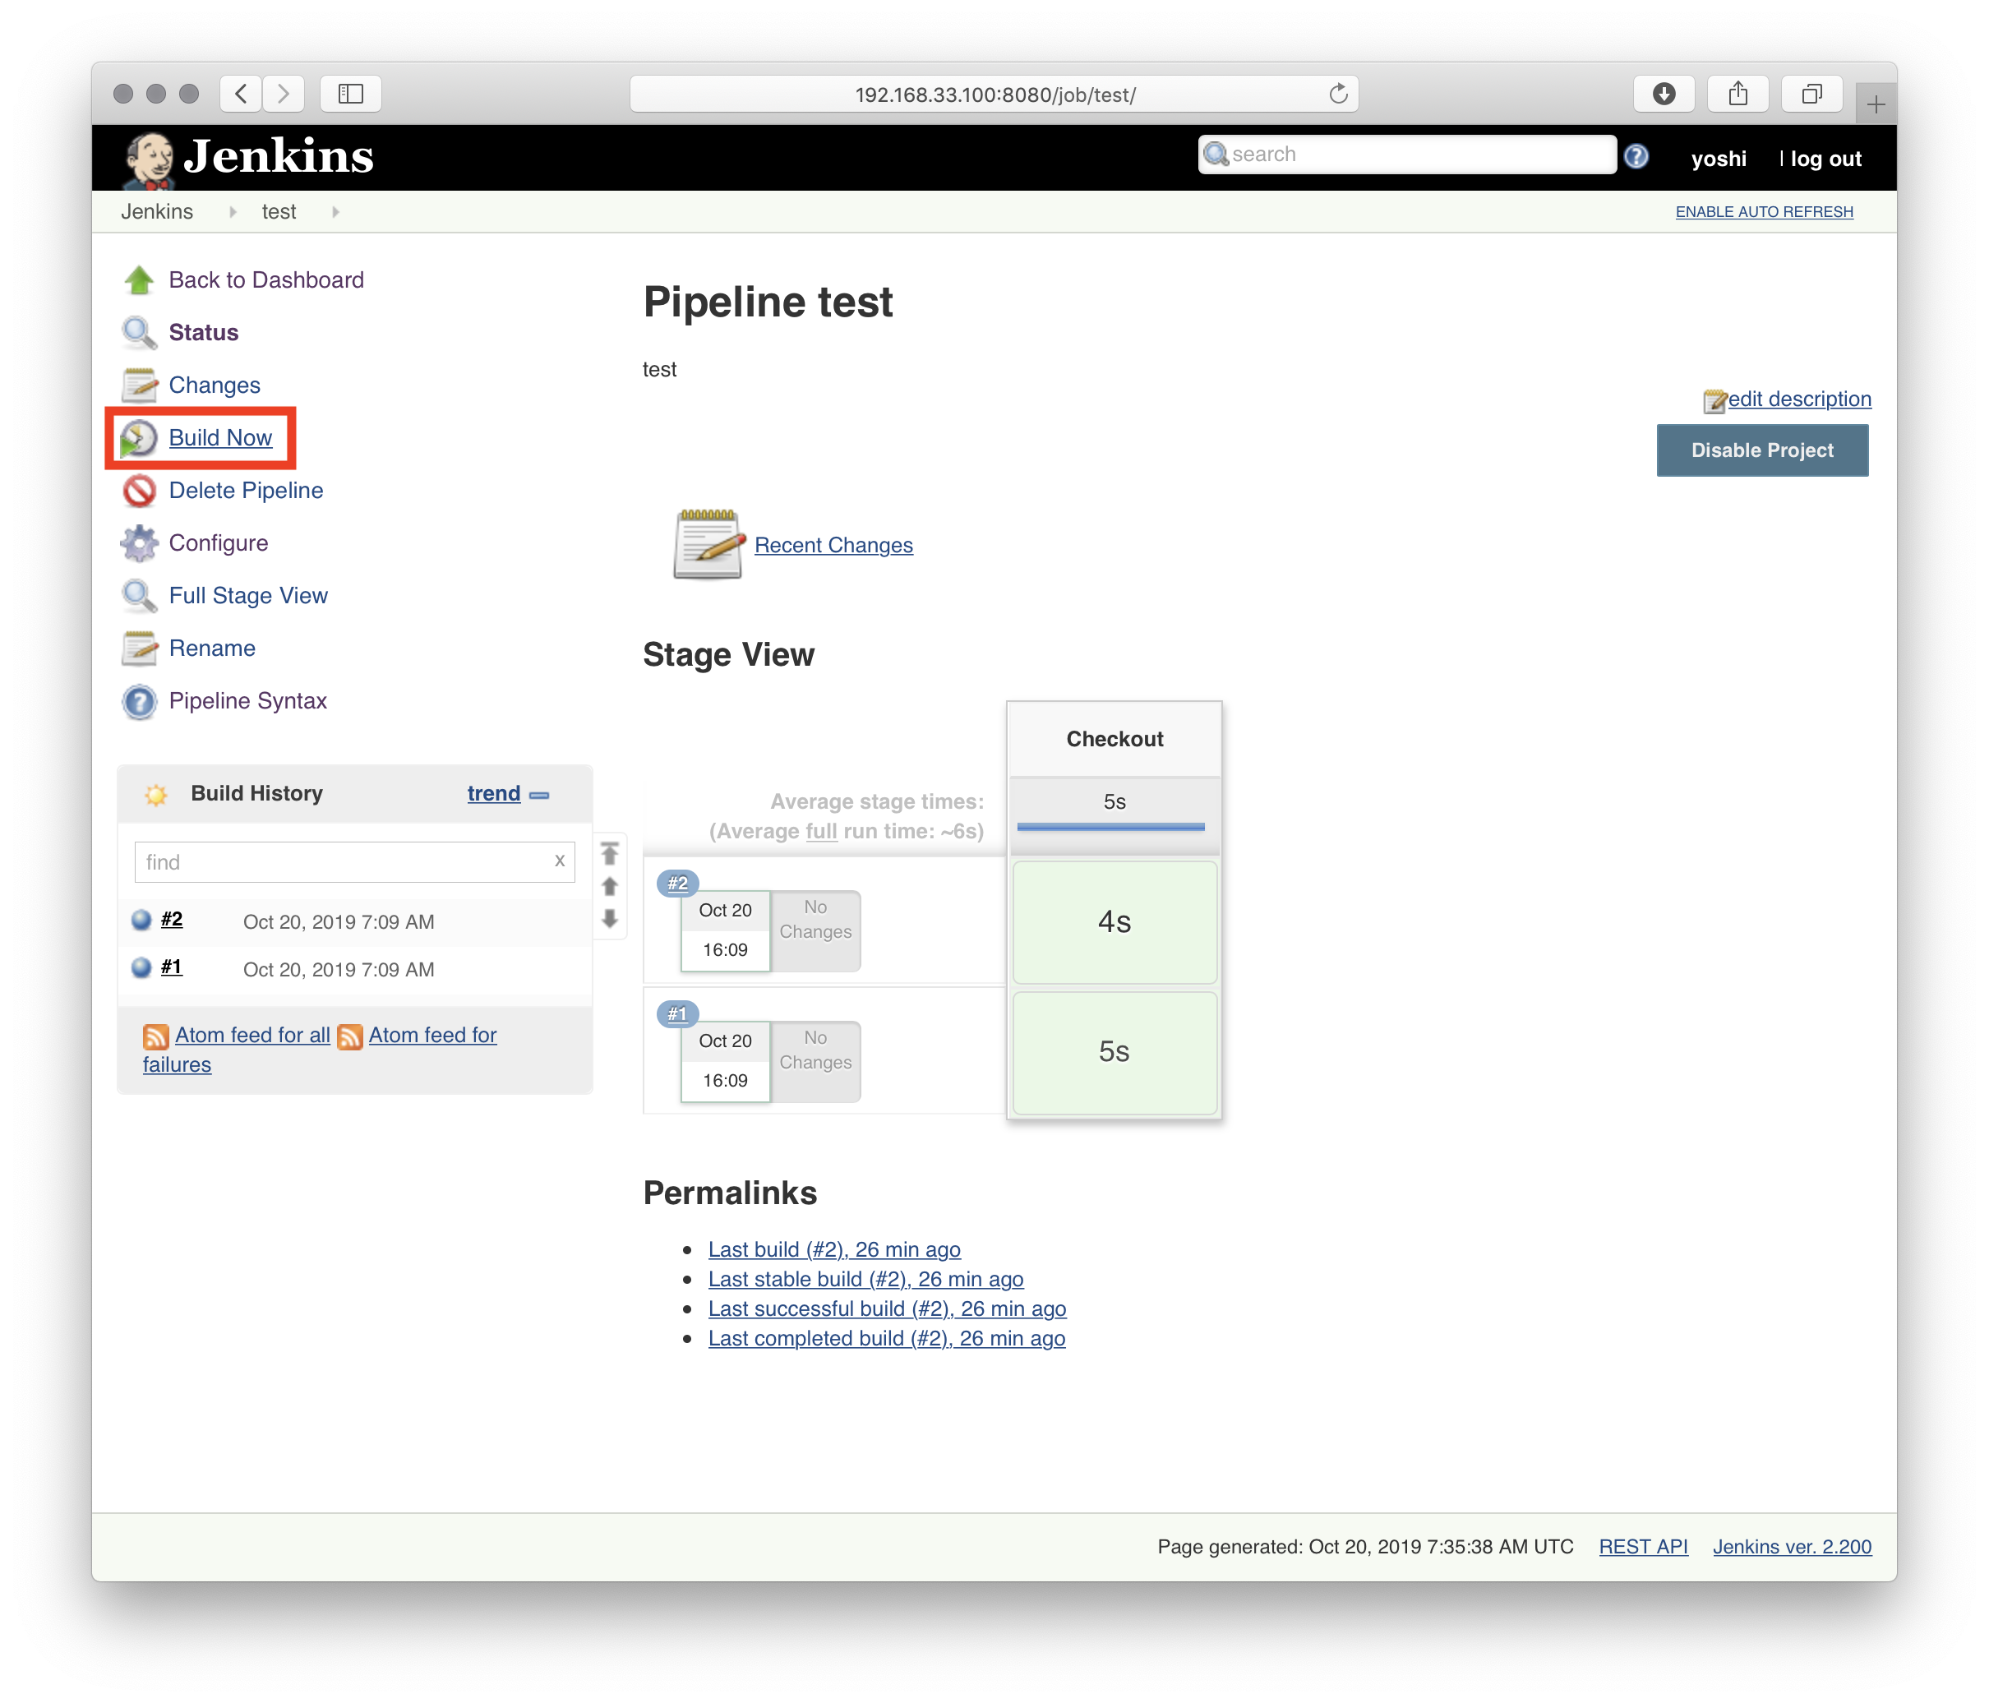Click the Disable Project button

pos(1762,450)
